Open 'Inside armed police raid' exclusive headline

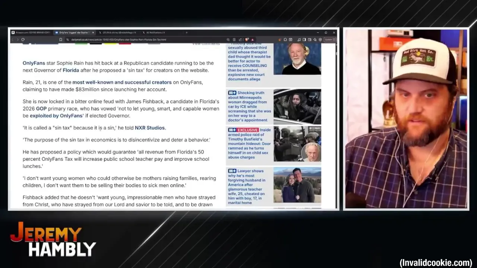[x=249, y=143]
